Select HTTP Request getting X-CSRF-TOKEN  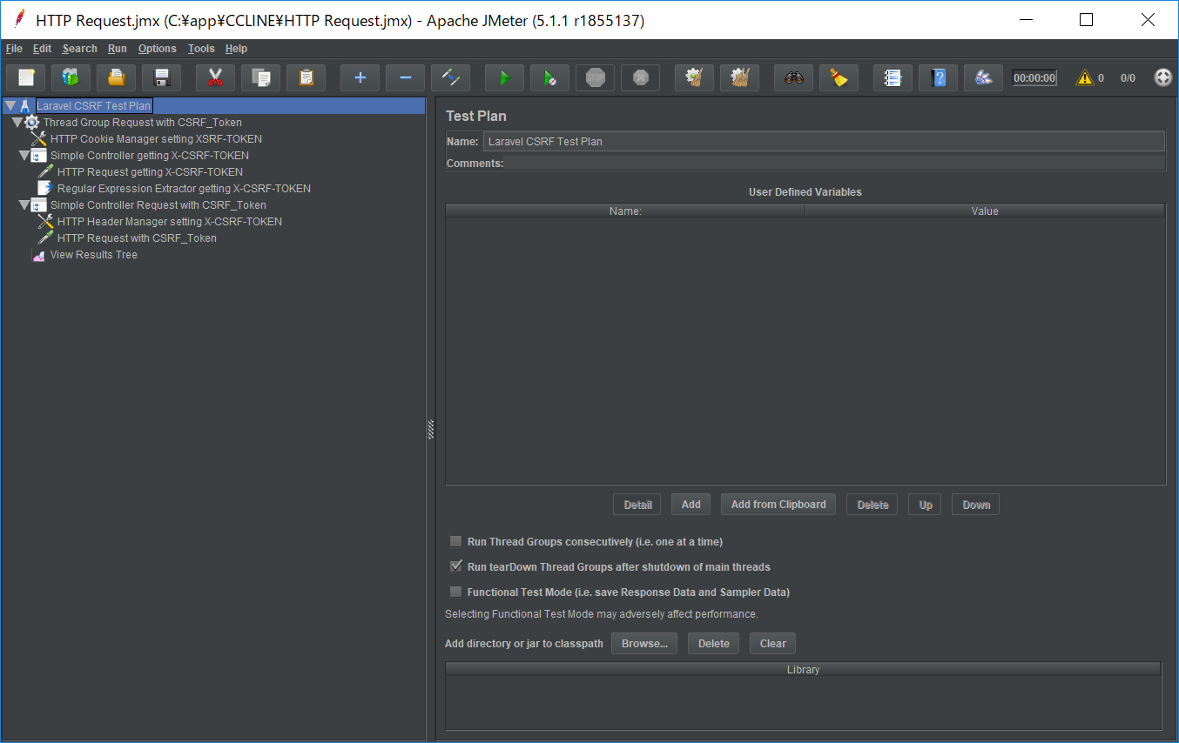coord(150,172)
